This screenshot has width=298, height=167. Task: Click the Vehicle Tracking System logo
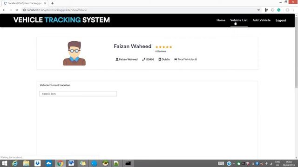click(x=61, y=20)
